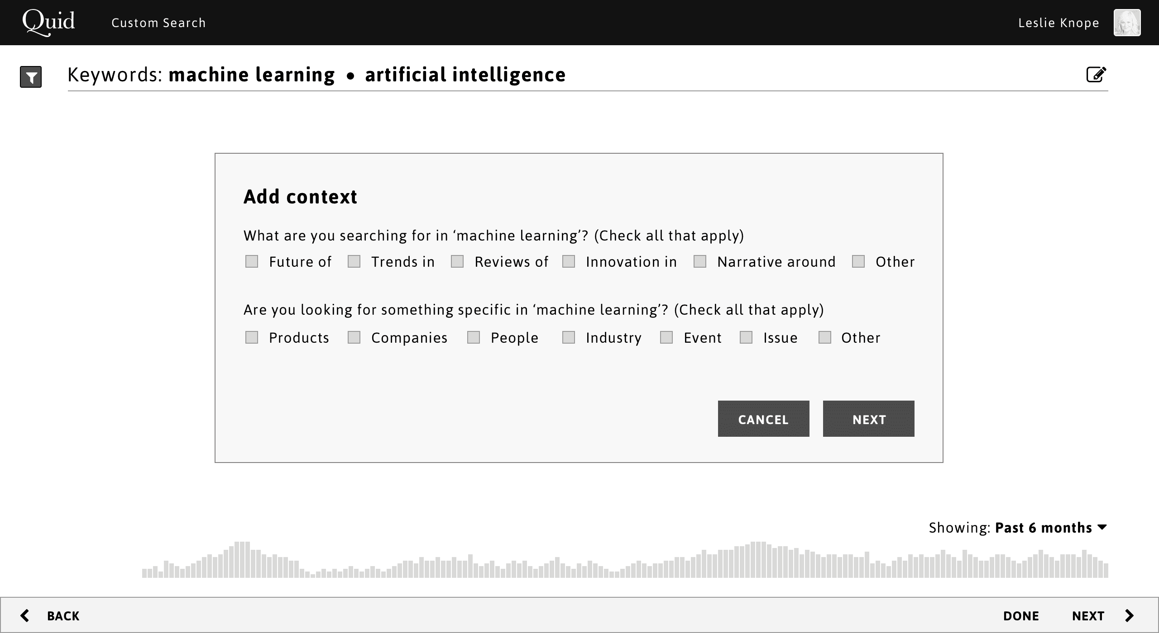Open Leslie Knope's profile avatar
This screenshot has height=633, width=1159.
click(1127, 23)
